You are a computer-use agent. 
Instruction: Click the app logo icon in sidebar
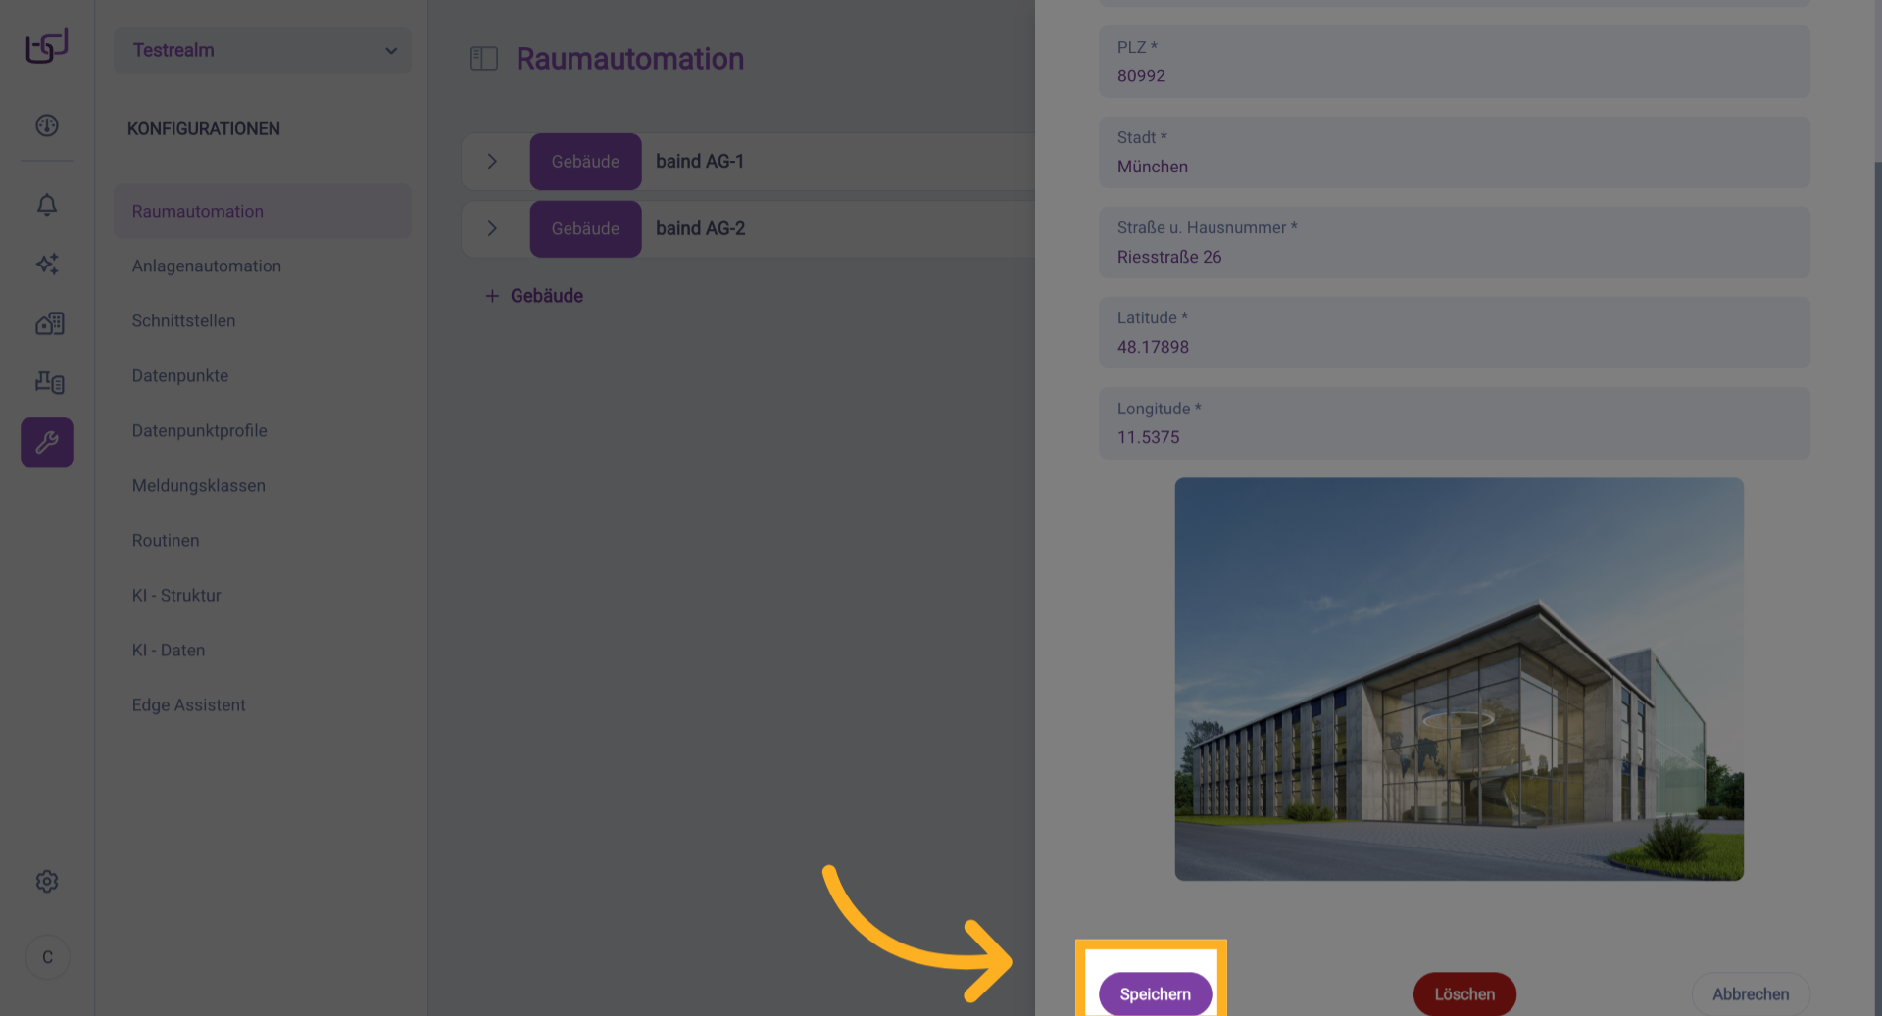tap(47, 46)
